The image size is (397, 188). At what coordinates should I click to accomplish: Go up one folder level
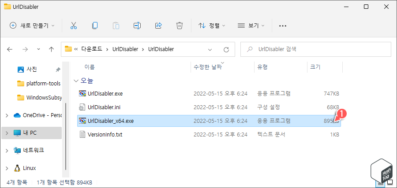[52, 49]
